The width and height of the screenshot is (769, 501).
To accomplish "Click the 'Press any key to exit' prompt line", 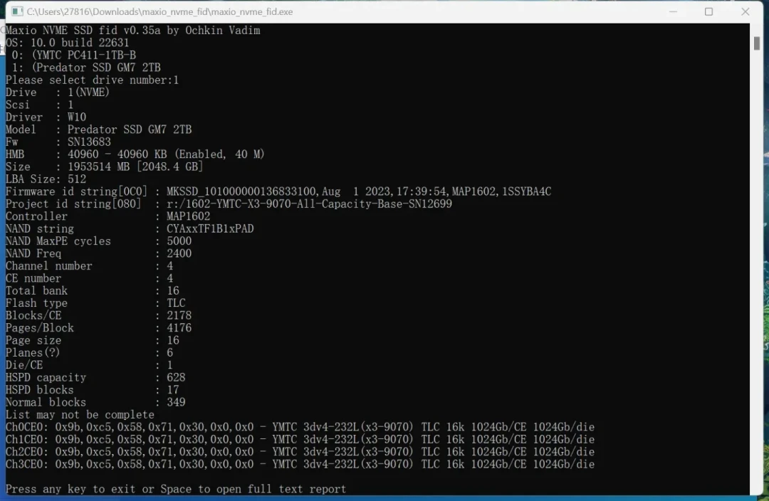I will coord(176,489).
